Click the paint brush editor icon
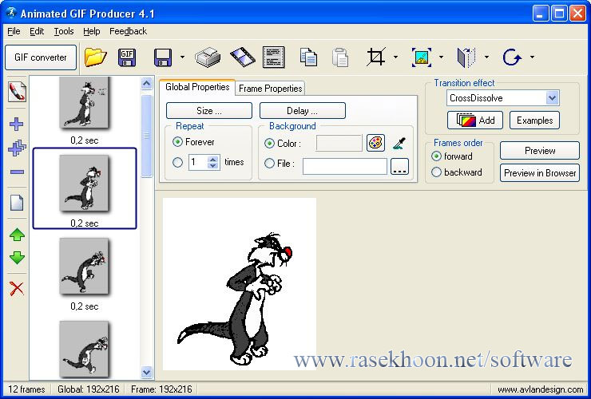591x399 pixels. click(17, 92)
